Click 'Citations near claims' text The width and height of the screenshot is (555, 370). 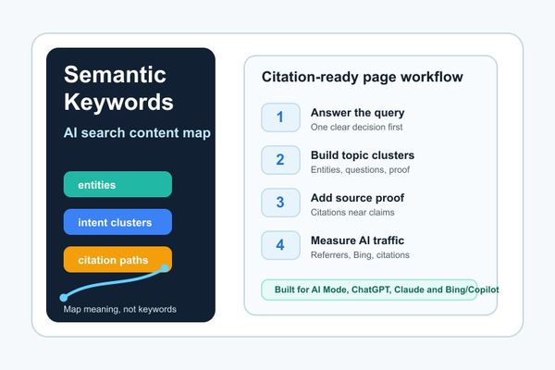[x=352, y=213]
